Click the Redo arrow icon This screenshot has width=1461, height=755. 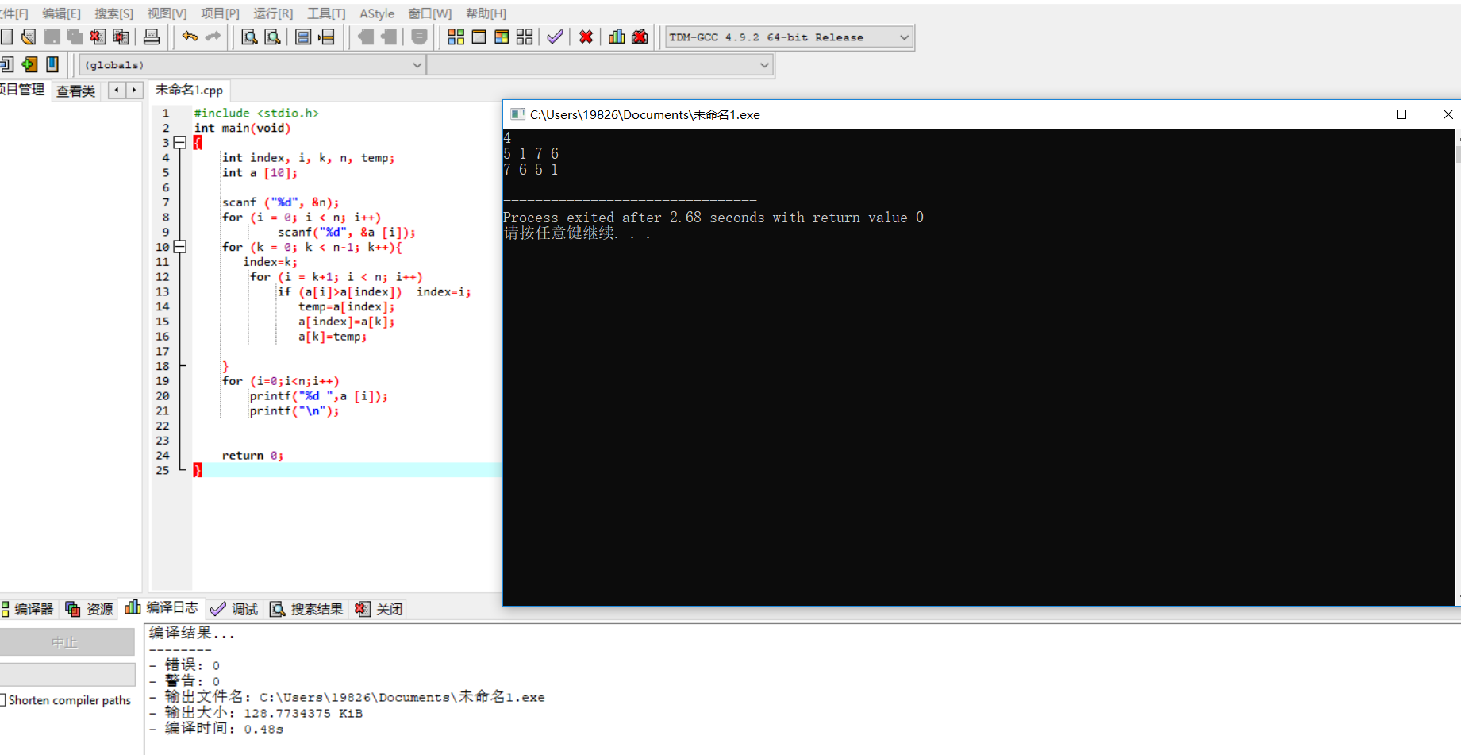pyautogui.click(x=213, y=37)
